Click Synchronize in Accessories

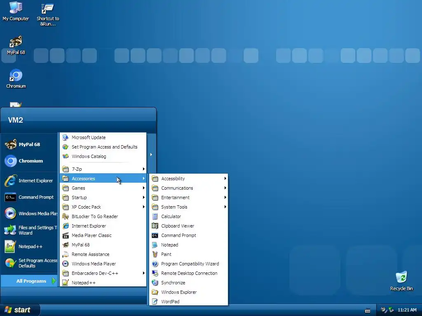point(188,283)
